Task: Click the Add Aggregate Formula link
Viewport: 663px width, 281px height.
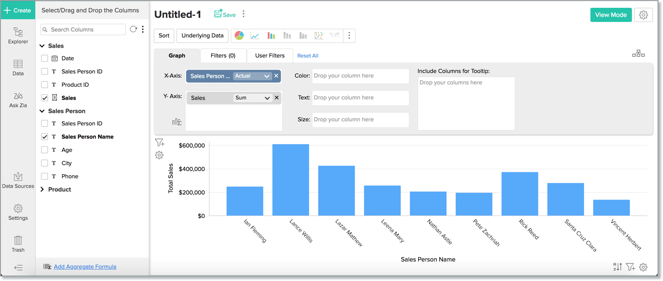Action: coord(85,266)
